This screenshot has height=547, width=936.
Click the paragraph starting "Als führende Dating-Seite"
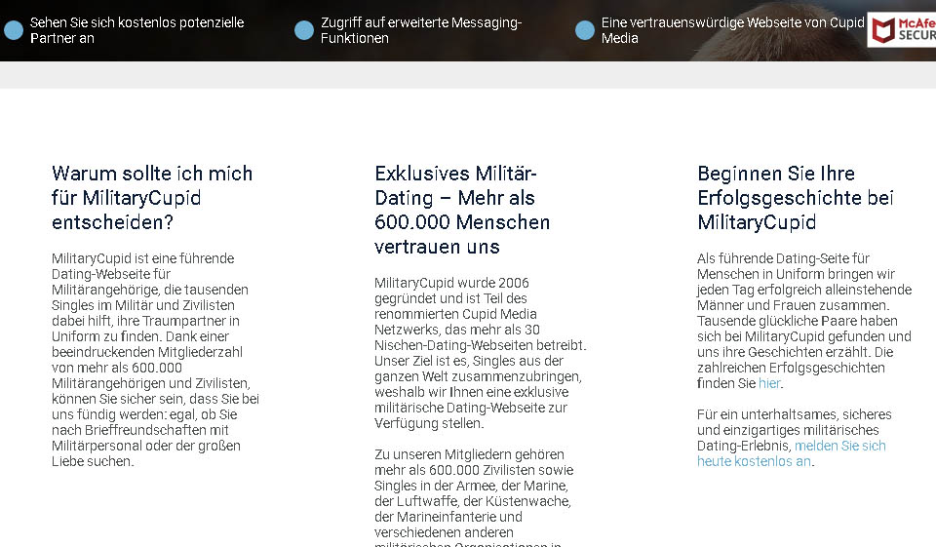click(x=803, y=321)
